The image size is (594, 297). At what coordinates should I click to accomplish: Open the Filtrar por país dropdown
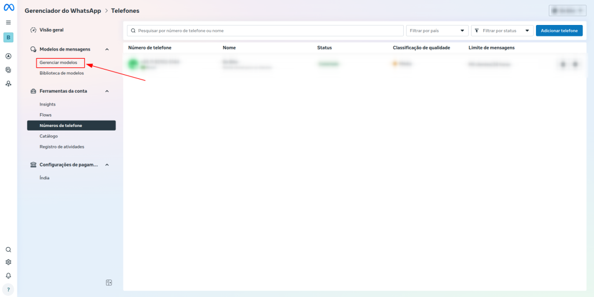437,31
